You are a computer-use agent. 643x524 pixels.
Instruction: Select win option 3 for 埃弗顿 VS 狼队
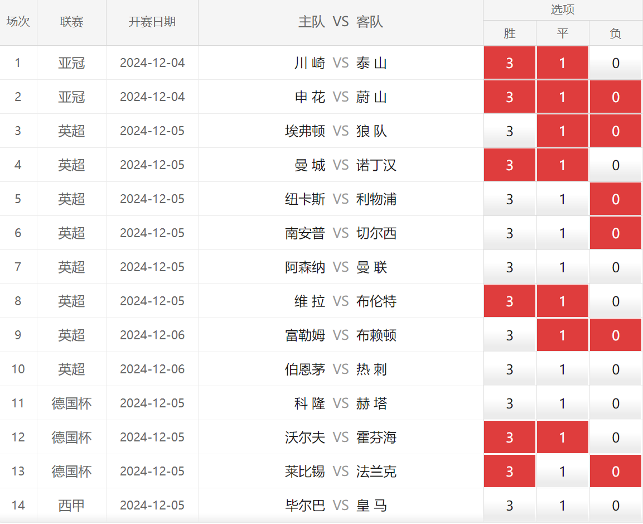[509, 131]
